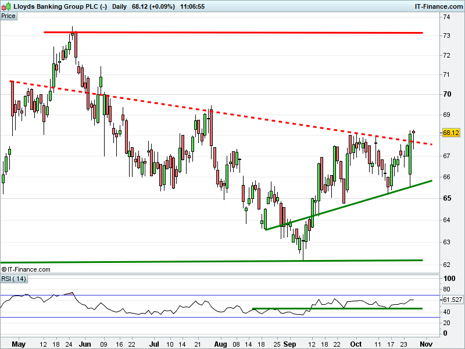The image size is (465, 349).
Task: Click the 65 level on the price axis
Action: tap(447, 198)
